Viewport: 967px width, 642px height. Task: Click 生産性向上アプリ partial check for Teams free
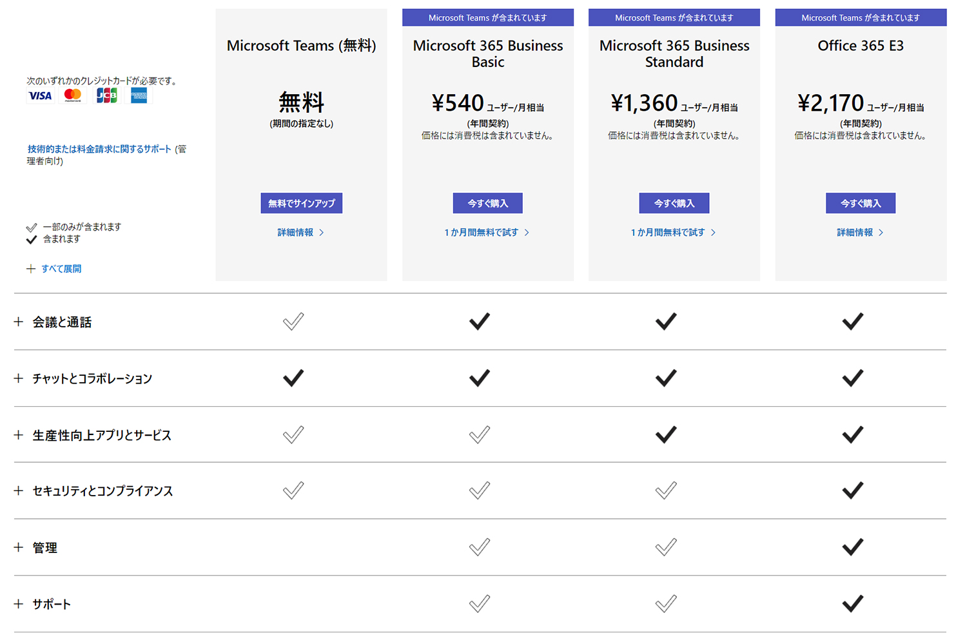[x=293, y=434]
